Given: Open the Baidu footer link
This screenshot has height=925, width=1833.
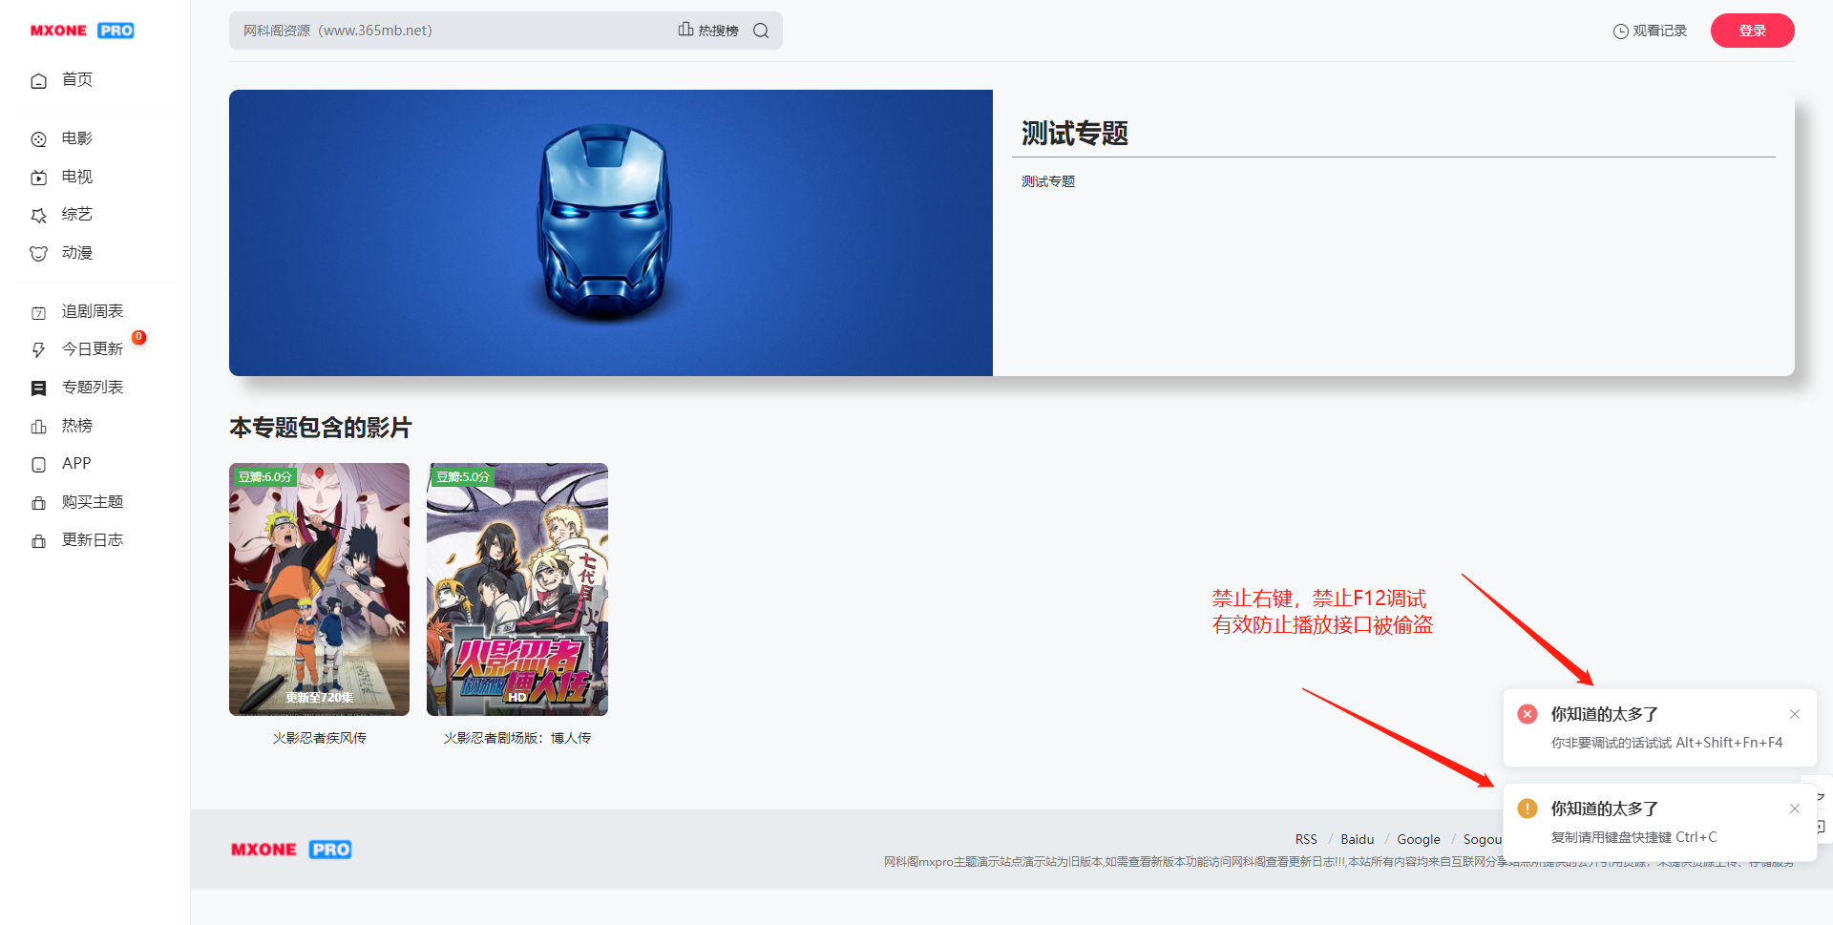Looking at the screenshot, I should tap(1358, 839).
